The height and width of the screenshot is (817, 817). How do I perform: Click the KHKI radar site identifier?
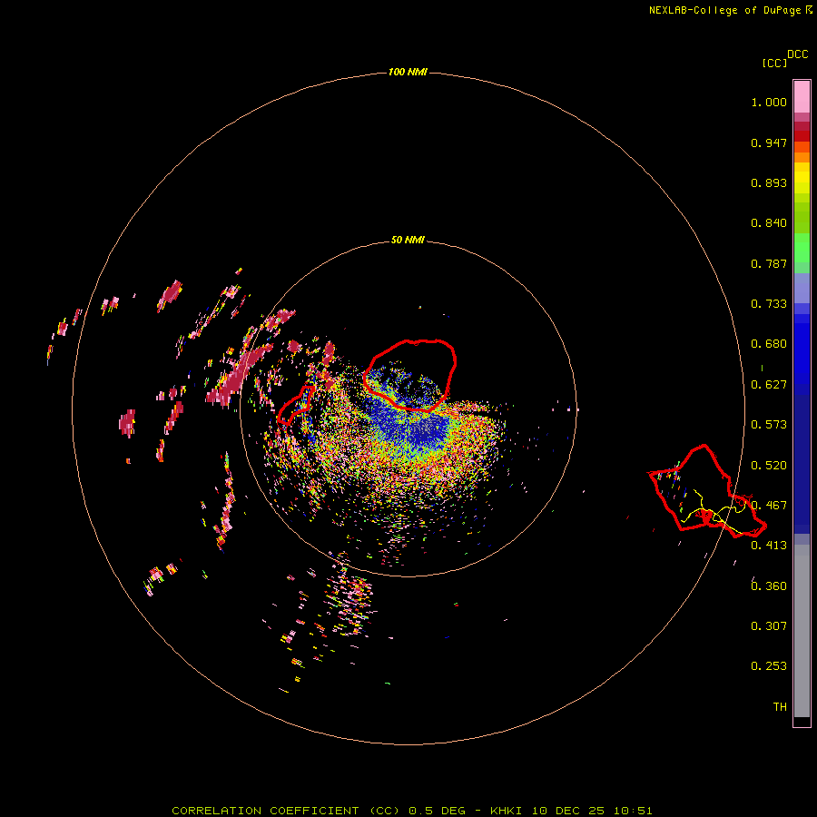tap(506, 811)
